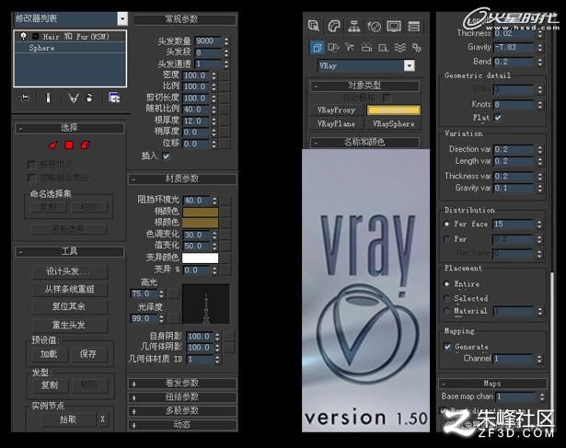Collapse the 工具 rollout
566x448 pixels.
pyautogui.click(x=70, y=251)
